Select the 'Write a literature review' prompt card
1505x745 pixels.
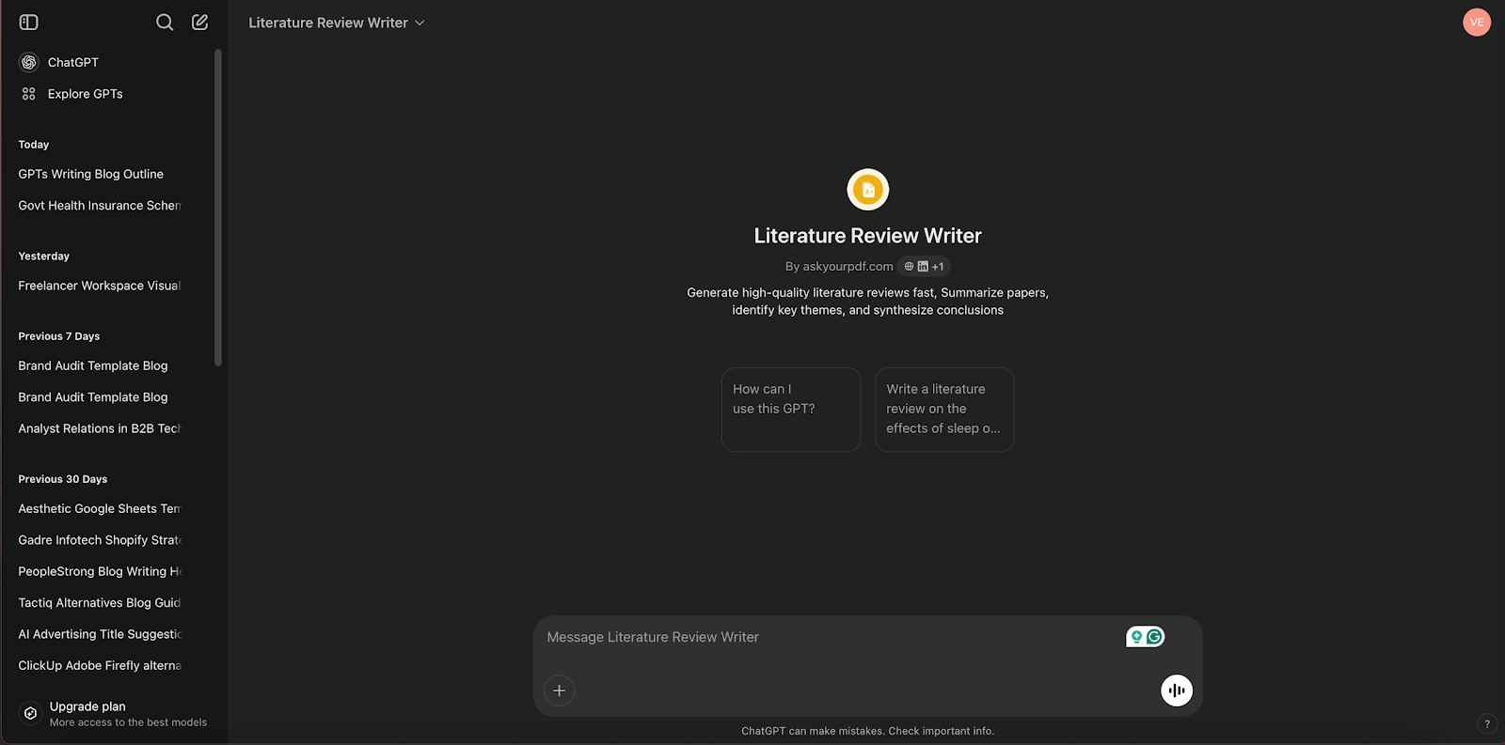(x=944, y=410)
